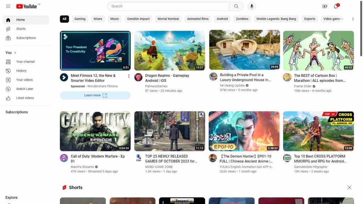
Task: Select the Gaming filter chip
Action: point(80,19)
